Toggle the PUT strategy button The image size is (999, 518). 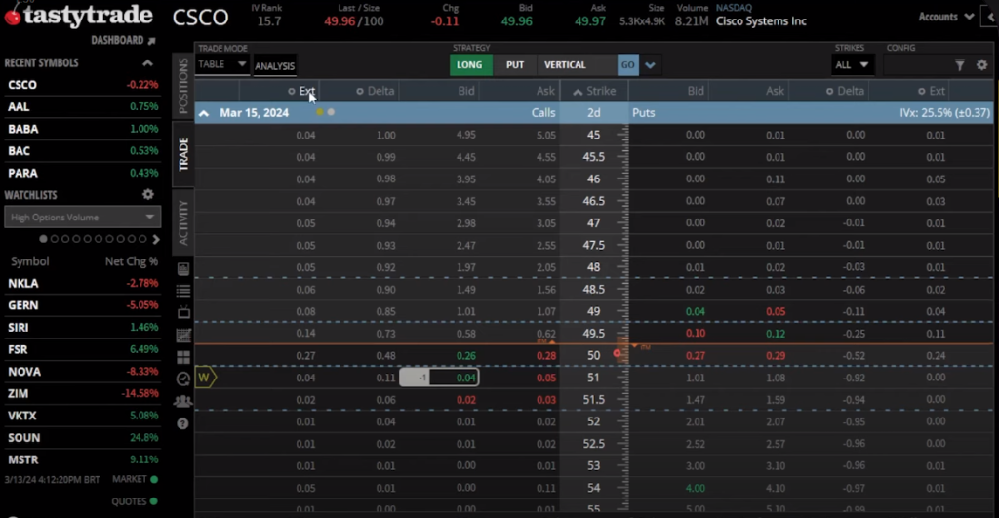pos(515,65)
